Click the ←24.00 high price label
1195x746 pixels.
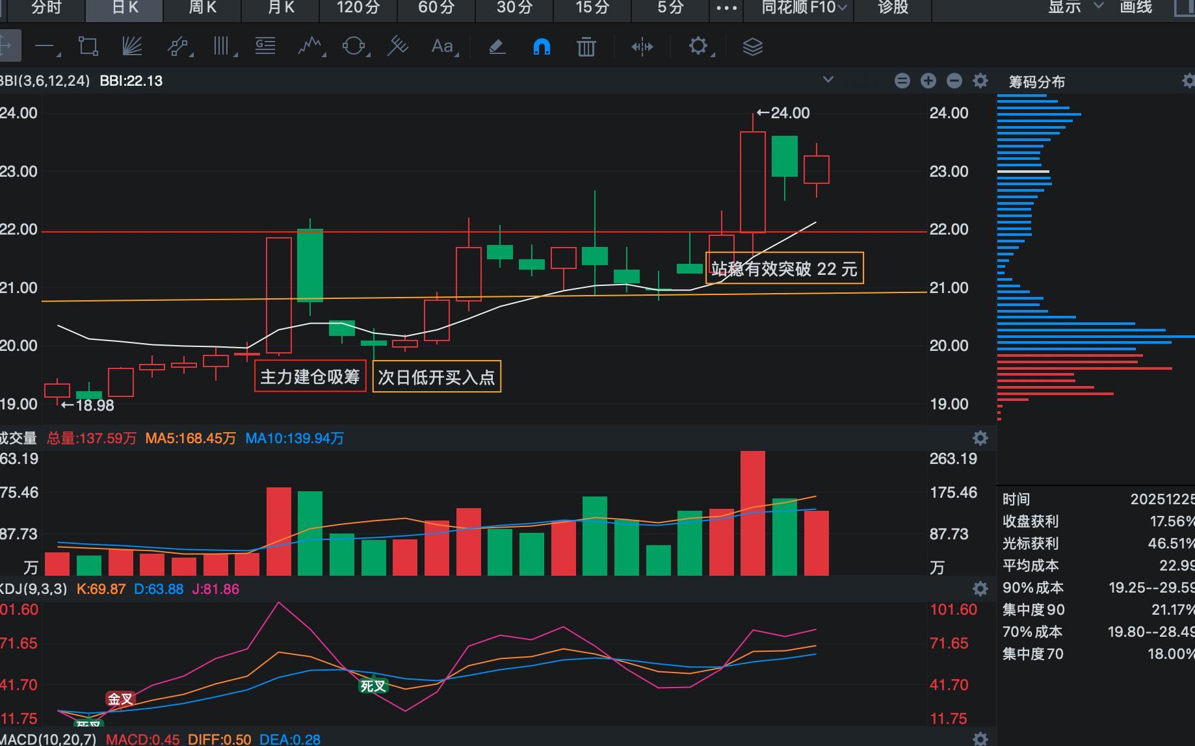click(783, 113)
